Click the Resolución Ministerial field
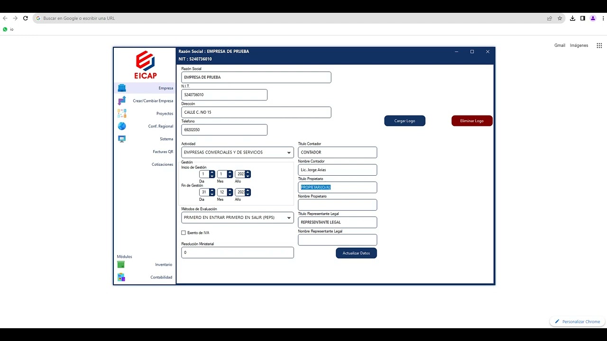Screen dimensions: 607x341 coord(238,252)
